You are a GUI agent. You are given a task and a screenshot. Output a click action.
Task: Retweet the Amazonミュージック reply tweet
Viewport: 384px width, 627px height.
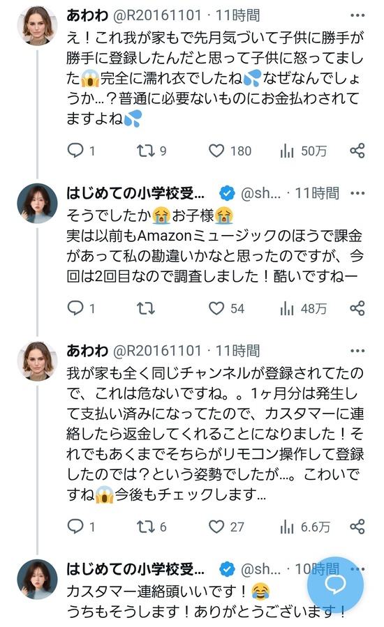pos(145,308)
